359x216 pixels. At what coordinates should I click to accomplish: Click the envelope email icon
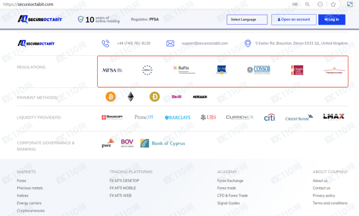170,43
